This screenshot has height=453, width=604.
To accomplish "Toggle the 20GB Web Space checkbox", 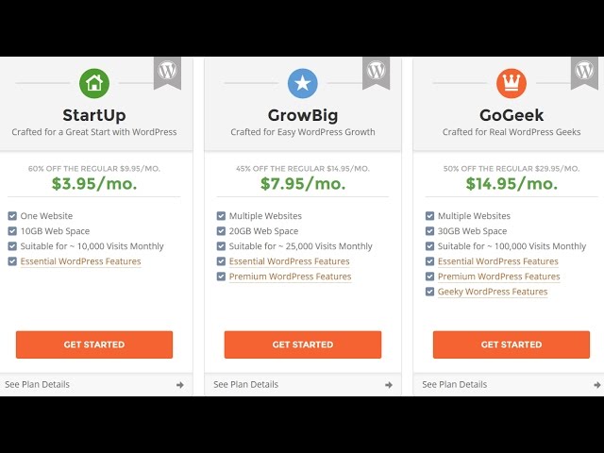I will click(221, 231).
